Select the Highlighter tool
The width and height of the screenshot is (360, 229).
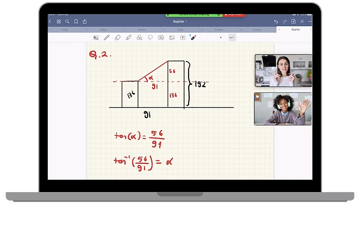coord(129,38)
